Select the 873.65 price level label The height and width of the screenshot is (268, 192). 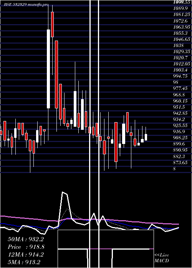[x=181, y=162]
